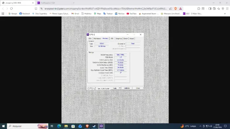Click the browser forward arrow

click(x=7, y=9)
